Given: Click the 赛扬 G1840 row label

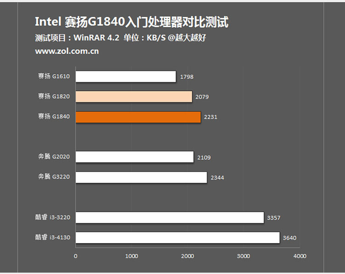Looking at the screenshot, I should pyautogui.click(x=54, y=117).
